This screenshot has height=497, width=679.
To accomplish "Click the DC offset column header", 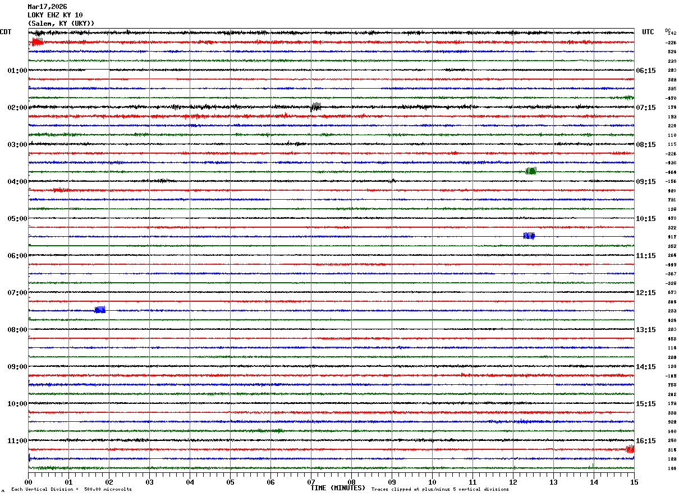I will point(668,30).
